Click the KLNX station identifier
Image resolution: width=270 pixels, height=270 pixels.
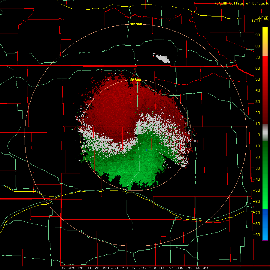159,268
